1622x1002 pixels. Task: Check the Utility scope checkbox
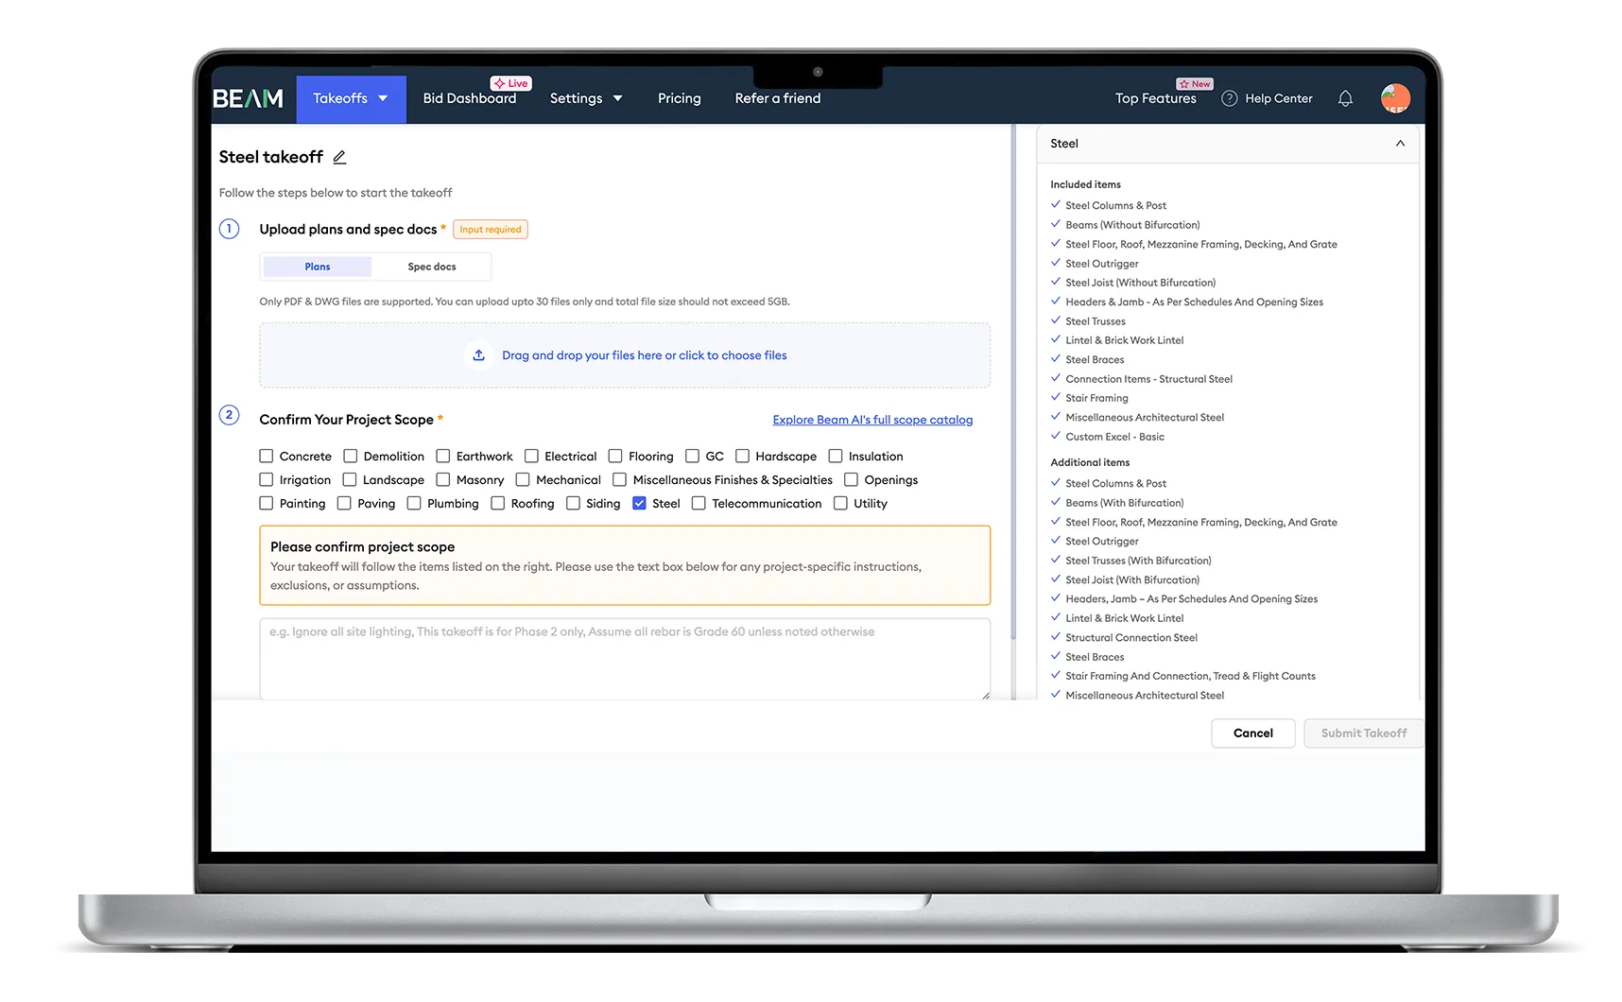click(x=841, y=503)
